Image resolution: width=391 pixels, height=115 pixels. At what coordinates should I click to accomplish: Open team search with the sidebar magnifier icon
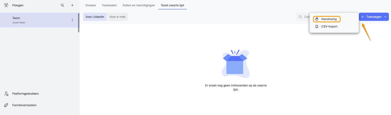(x=62, y=5)
